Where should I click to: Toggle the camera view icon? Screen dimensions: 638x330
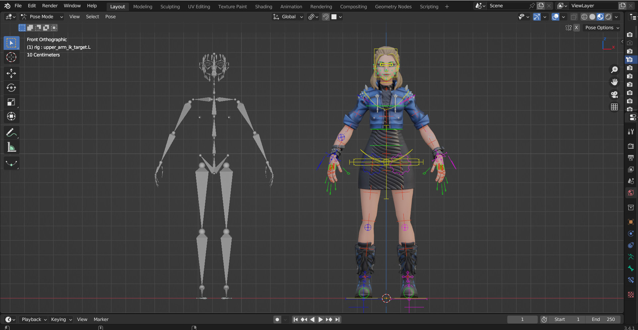click(614, 95)
